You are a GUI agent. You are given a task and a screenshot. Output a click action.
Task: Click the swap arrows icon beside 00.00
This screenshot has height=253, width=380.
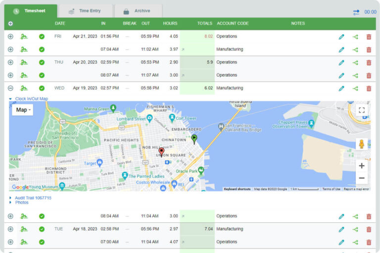pyautogui.click(x=356, y=12)
